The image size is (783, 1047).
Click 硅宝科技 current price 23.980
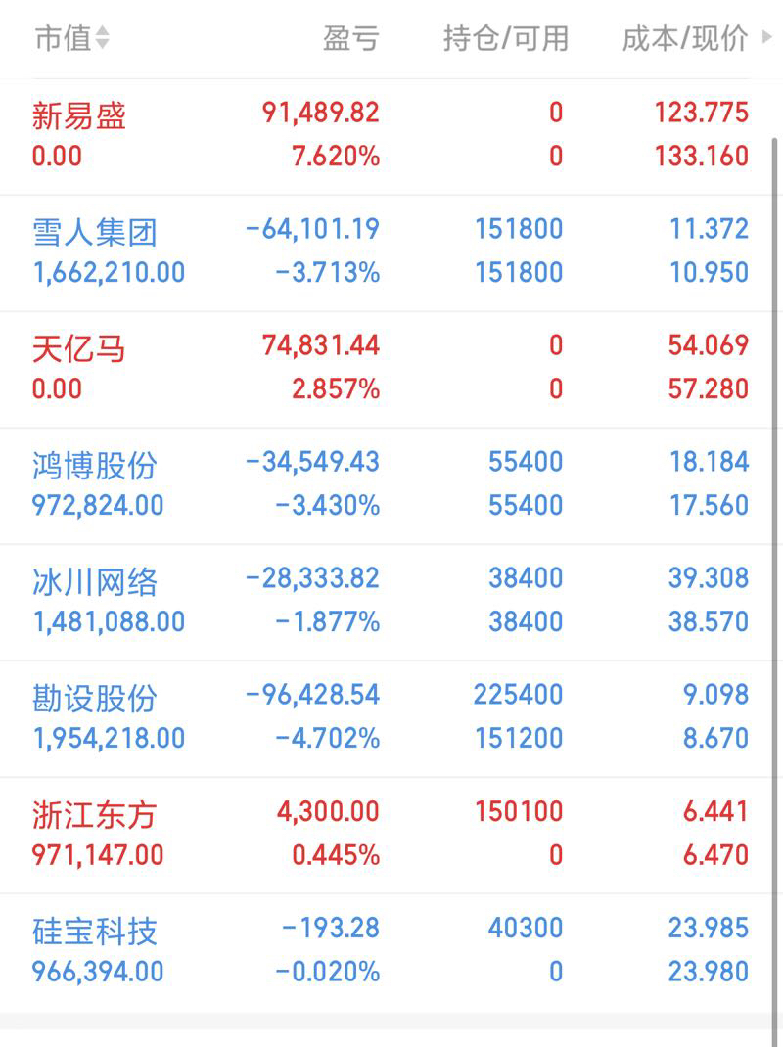tap(709, 971)
